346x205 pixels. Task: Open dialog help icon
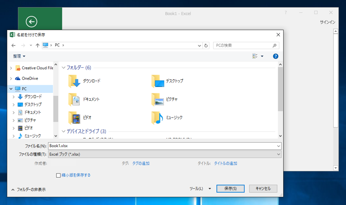(x=275, y=56)
